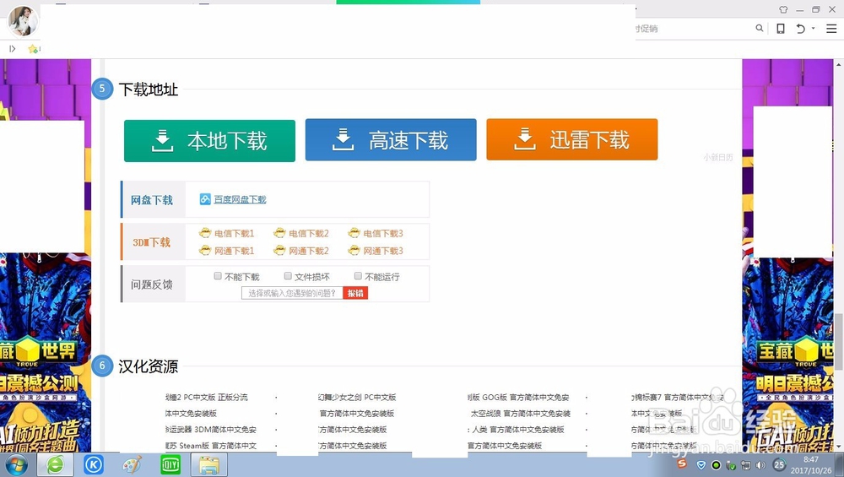This screenshot has width=844, height=477.
Task: Click the Sogou input method tray icon
Action: (682, 463)
